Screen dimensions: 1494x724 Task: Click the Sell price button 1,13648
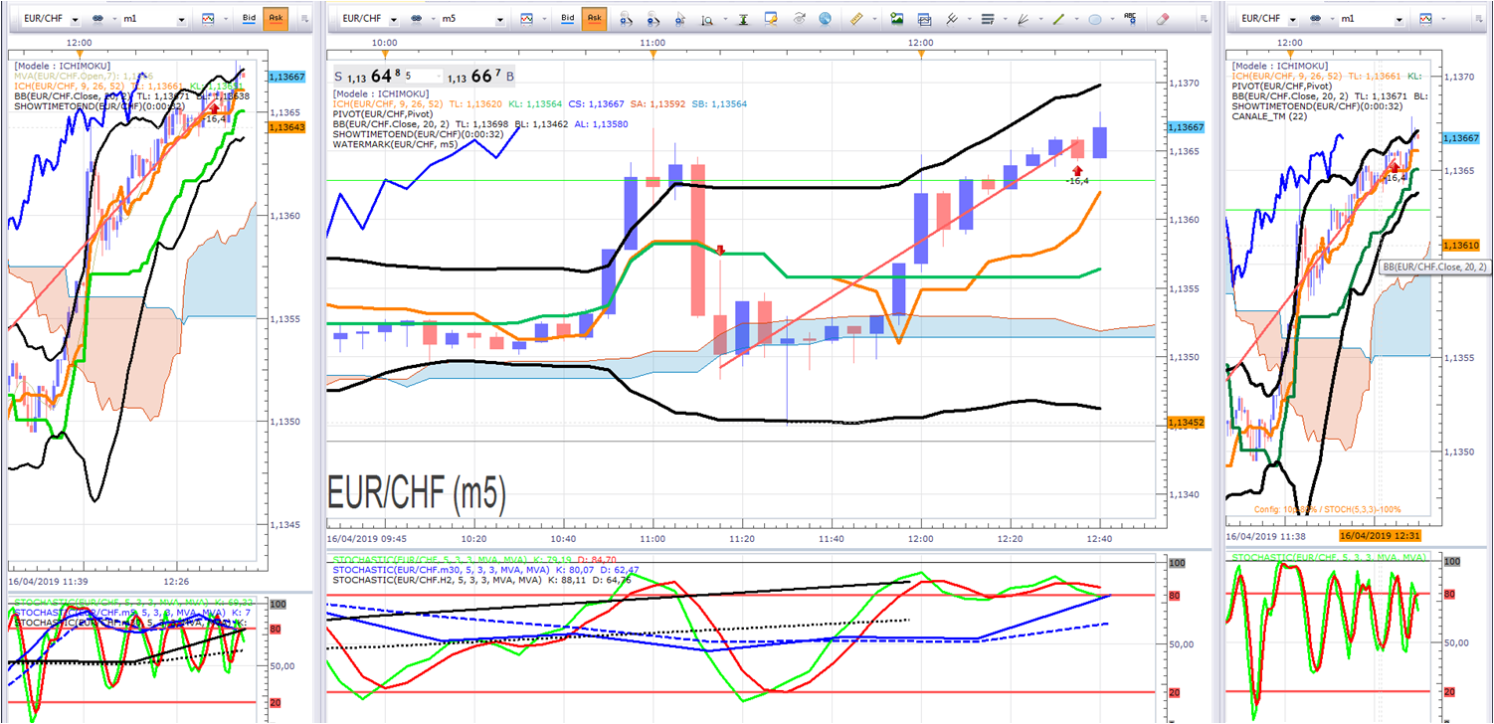pyautogui.click(x=368, y=76)
